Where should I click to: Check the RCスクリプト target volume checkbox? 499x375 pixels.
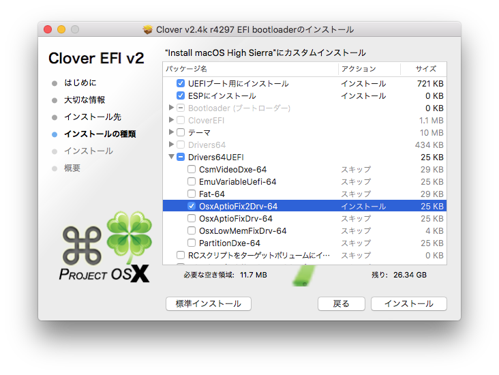pos(181,255)
